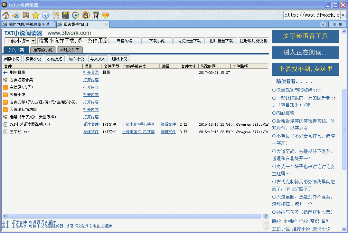Click the blue speaker voice-reading icon

point(45,15)
